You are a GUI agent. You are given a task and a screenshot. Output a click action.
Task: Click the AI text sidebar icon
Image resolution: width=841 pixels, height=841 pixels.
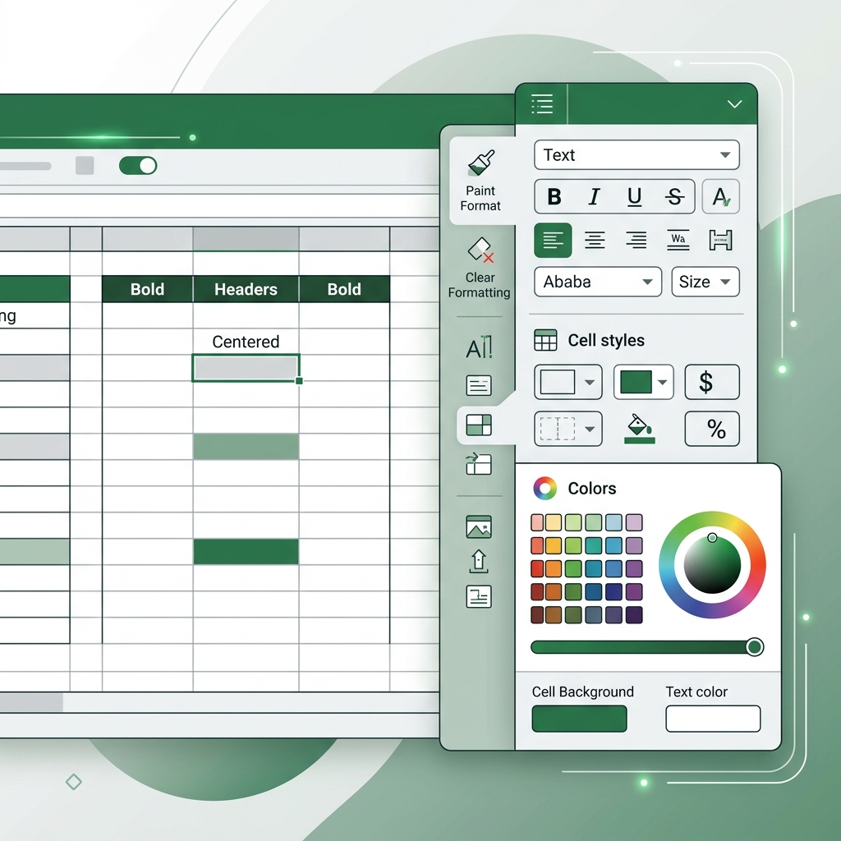[x=479, y=347]
